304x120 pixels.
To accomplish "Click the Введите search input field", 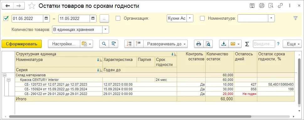I will [264, 44].
